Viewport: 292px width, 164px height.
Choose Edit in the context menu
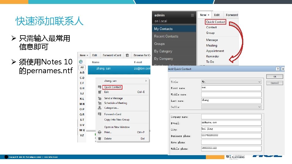[106, 92]
